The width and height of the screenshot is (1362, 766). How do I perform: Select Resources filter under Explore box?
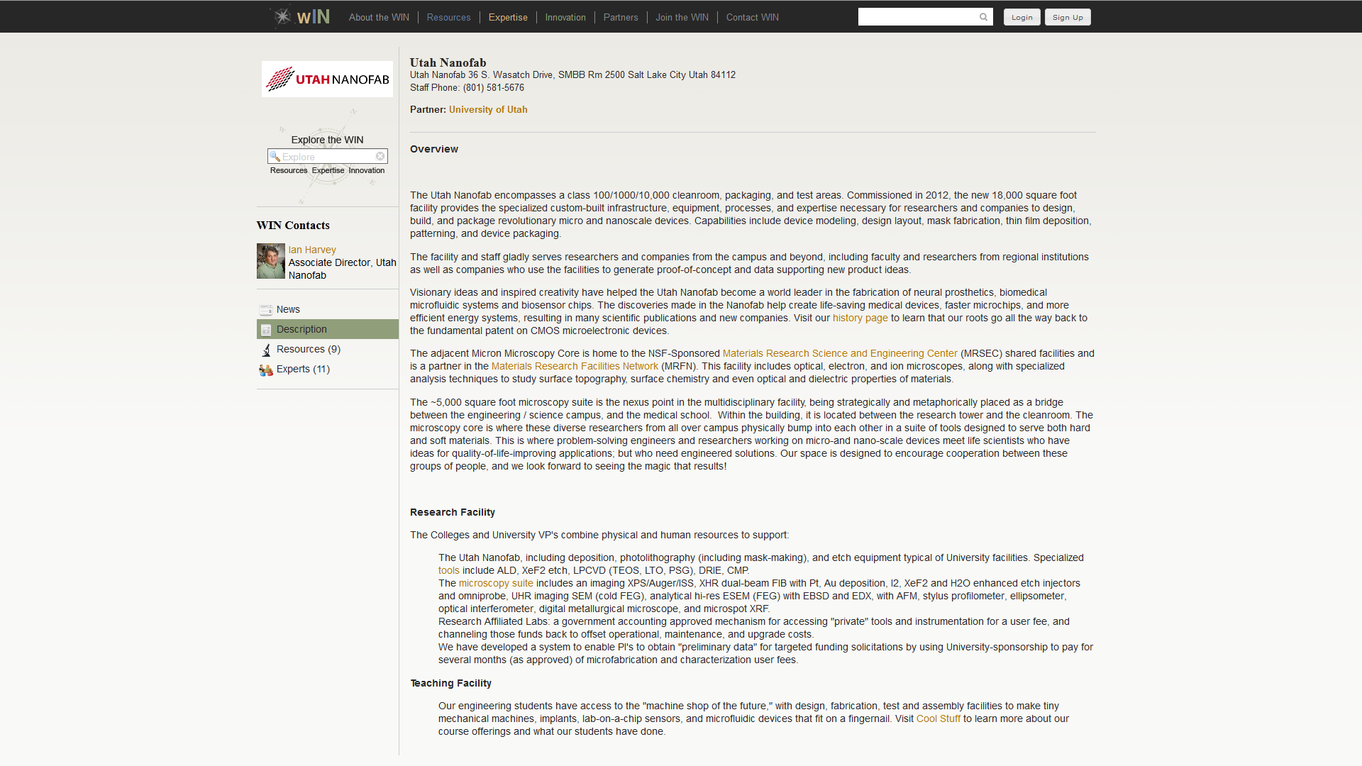[x=289, y=170]
